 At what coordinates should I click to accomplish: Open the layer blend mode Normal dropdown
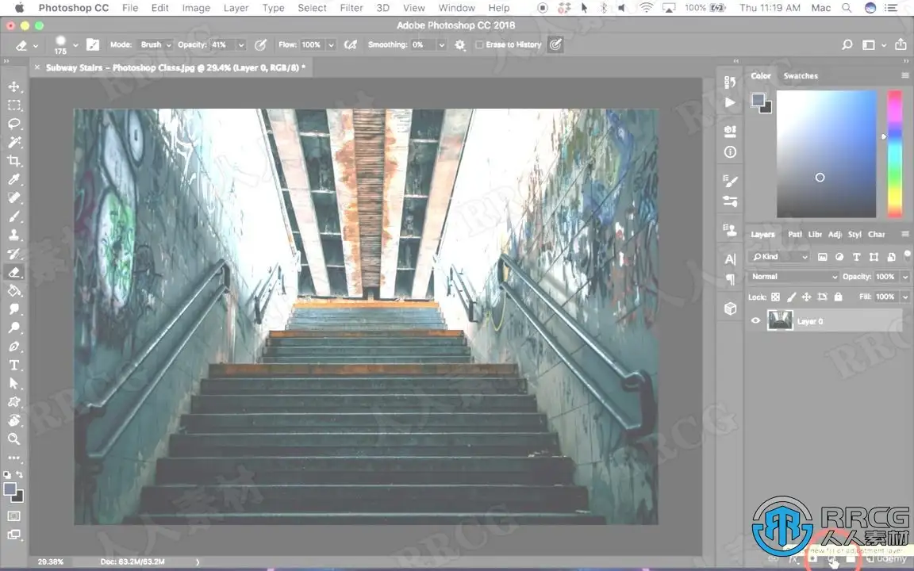(794, 277)
